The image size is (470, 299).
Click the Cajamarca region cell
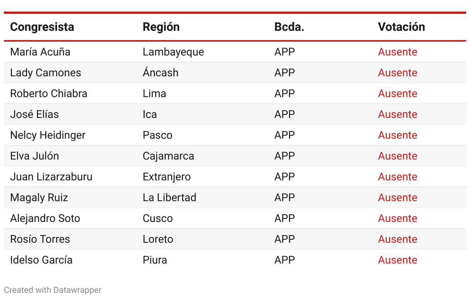[x=168, y=156]
